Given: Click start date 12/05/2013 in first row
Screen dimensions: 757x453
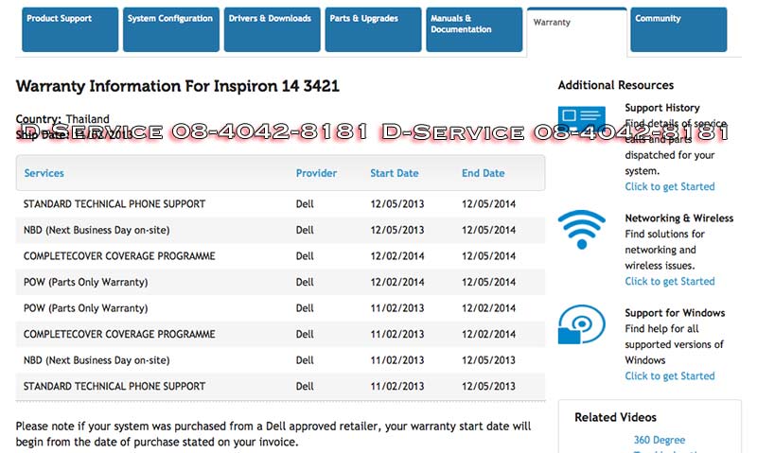Looking at the screenshot, I should click(396, 204).
